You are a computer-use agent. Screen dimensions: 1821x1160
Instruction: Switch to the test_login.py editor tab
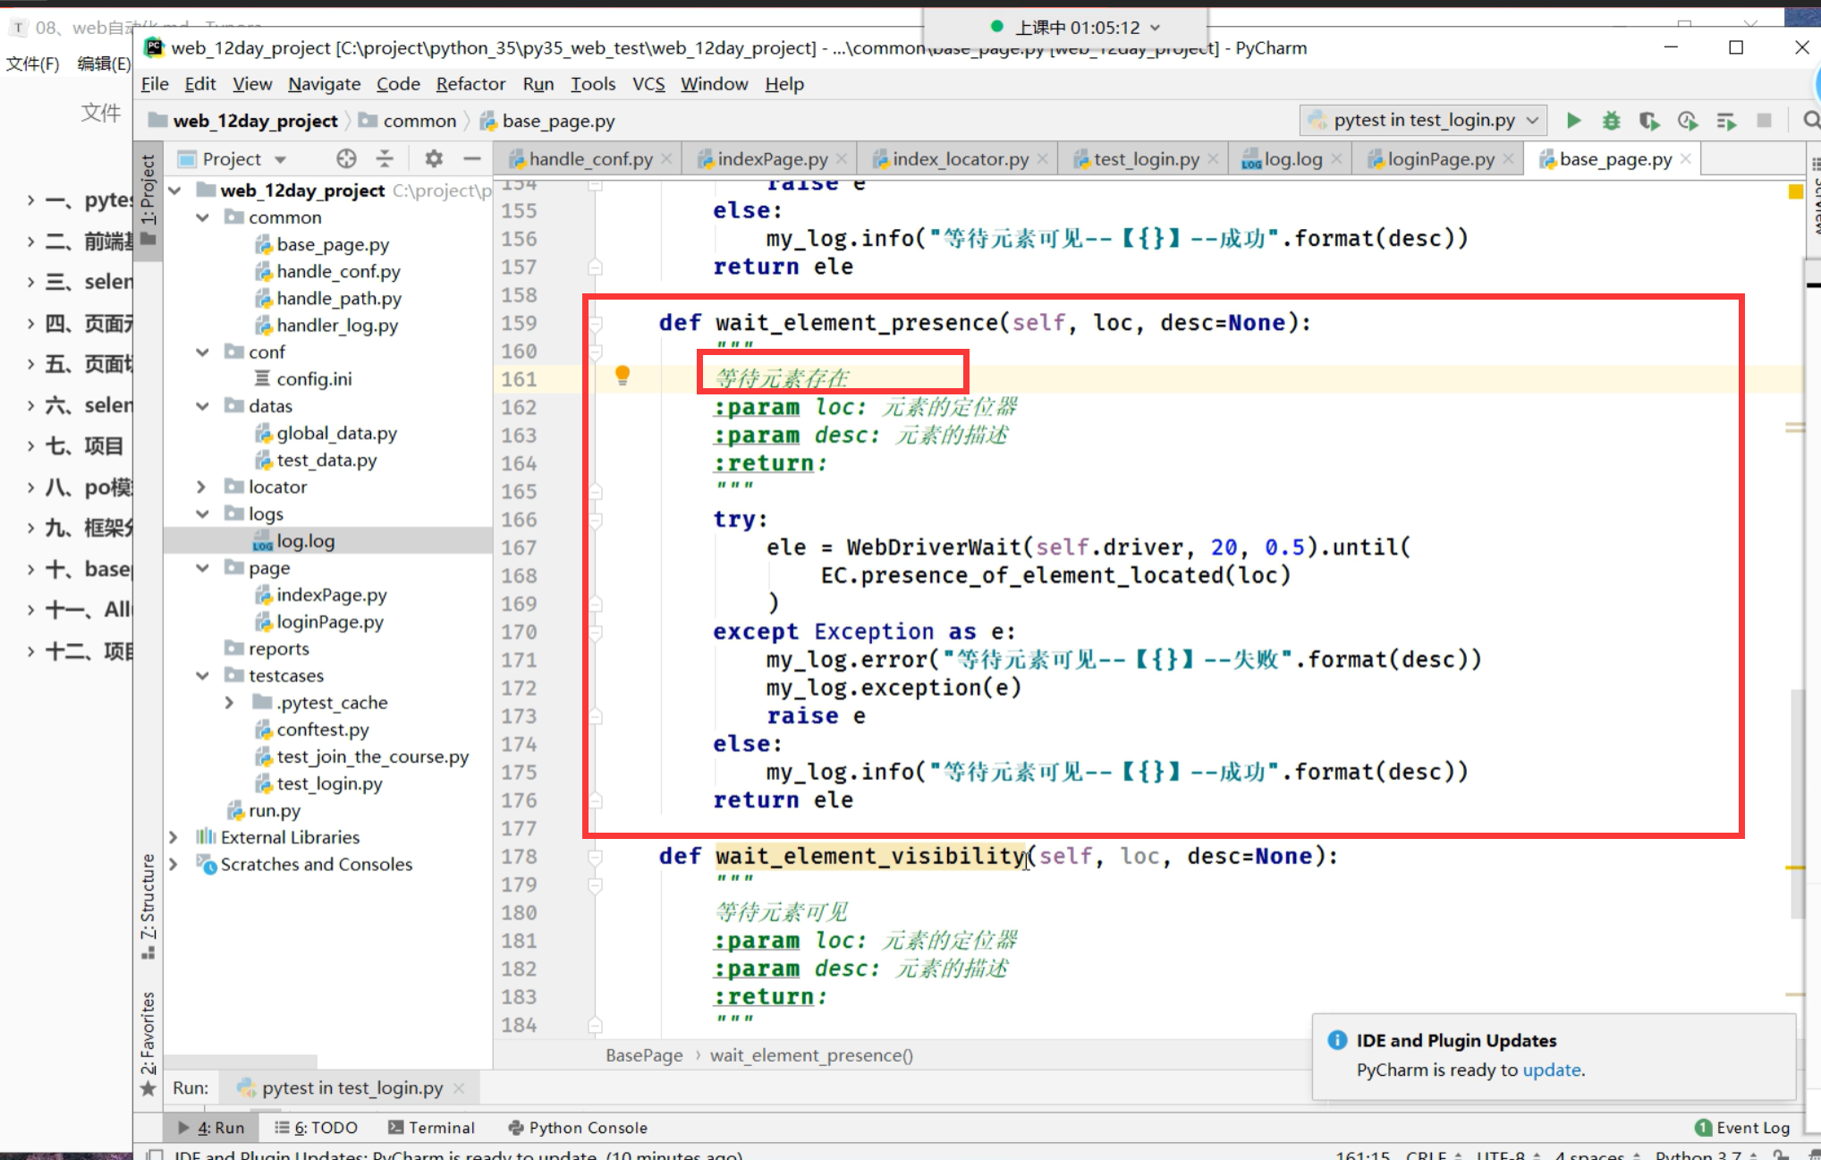(x=1146, y=159)
